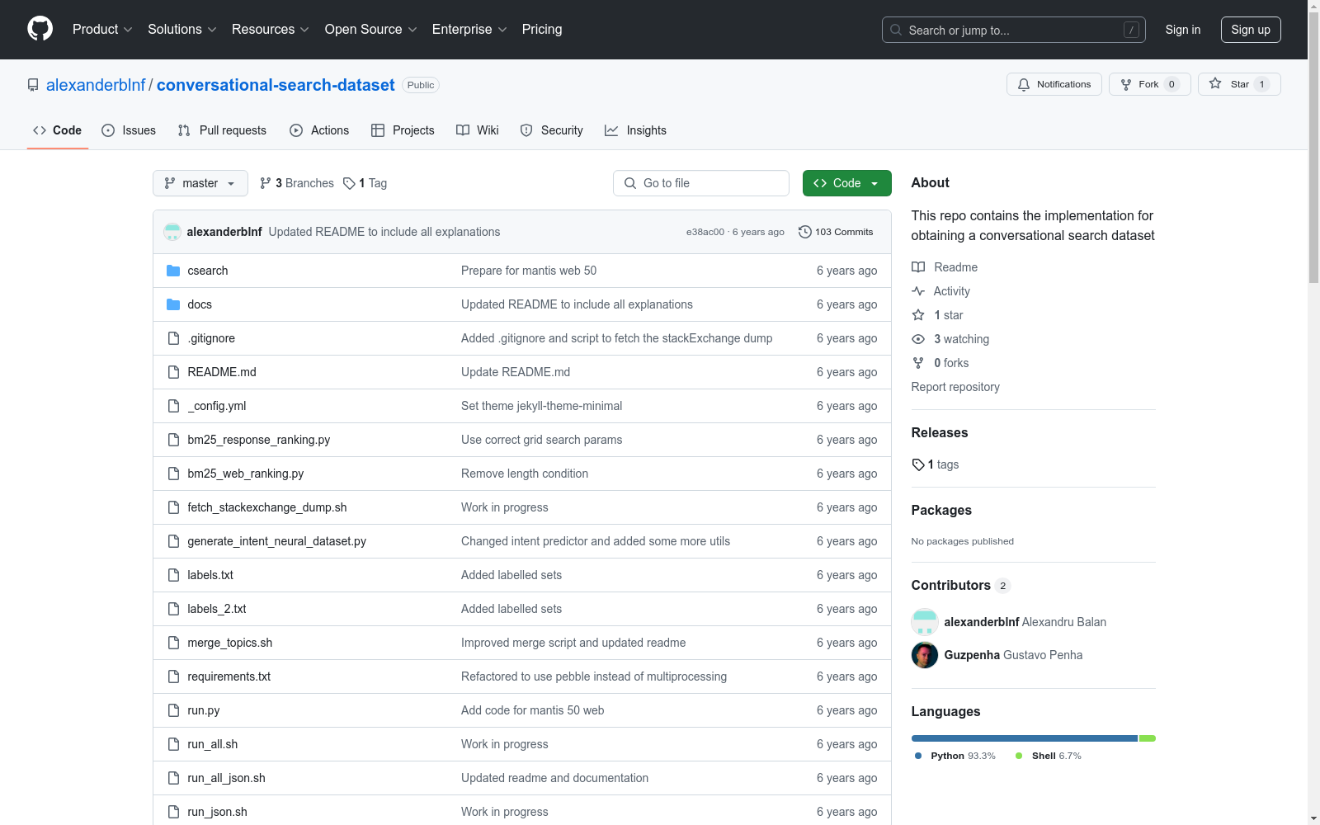Screen dimensions: 1320x825
Task: Click the requirements.txt file icon
Action: pyautogui.click(x=173, y=676)
